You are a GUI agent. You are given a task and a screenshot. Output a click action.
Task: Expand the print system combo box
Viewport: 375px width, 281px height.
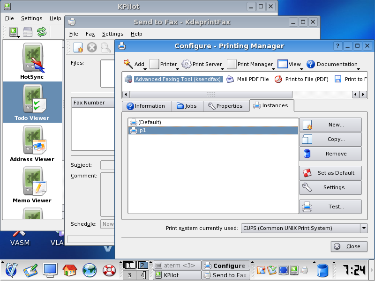tap(364, 228)
